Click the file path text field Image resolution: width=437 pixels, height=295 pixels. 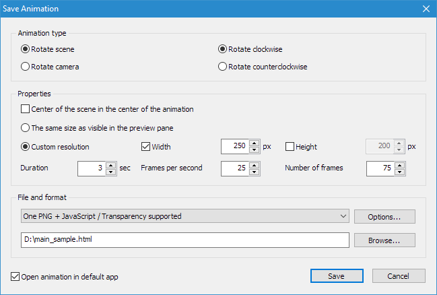click(x=184, y=240)
